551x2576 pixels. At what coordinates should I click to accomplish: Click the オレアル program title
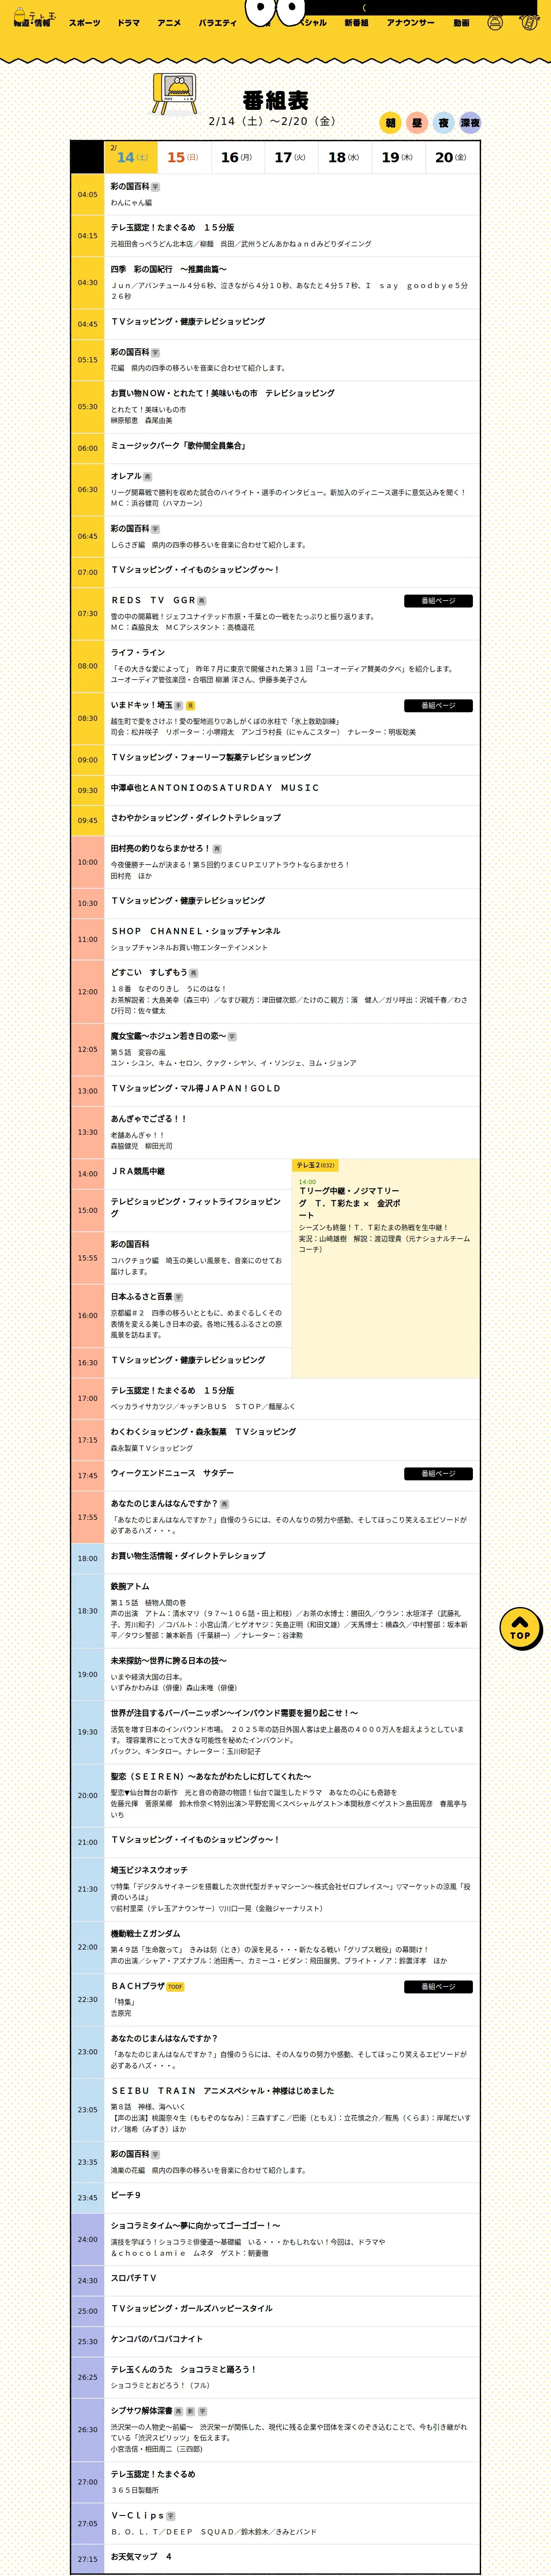click(126, 477)
